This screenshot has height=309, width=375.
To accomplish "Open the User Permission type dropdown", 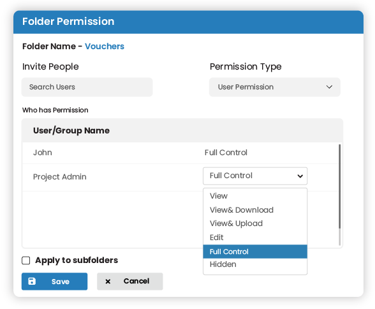I will pos(274,87).
